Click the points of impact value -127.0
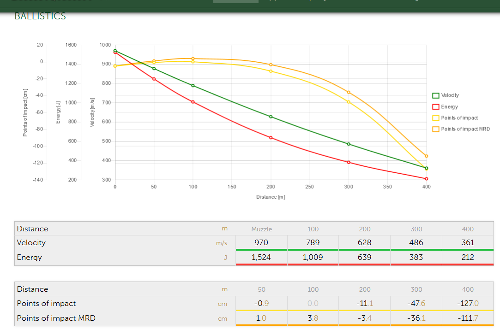The image size is (500, 335). 468,303
